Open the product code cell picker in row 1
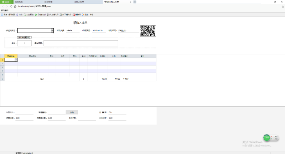The height and width of the screenshot is (154, 285). click(x=16, y=60)
